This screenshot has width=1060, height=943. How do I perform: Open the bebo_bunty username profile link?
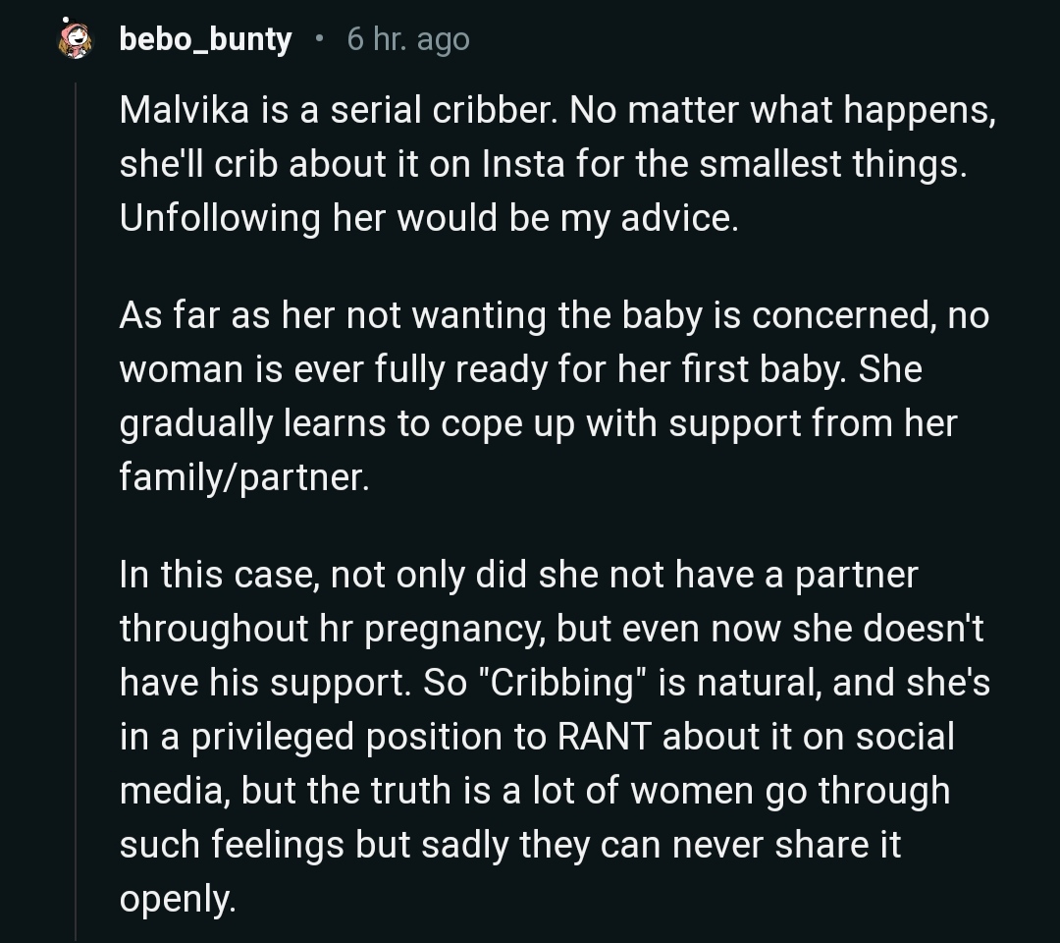click(205, 39)
